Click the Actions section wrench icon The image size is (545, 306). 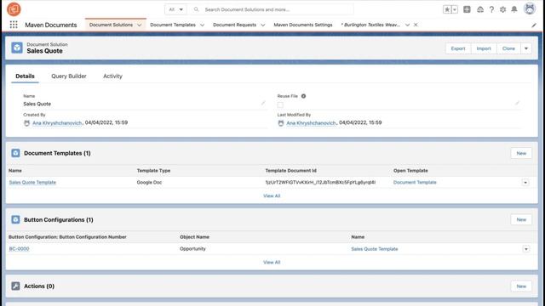[15, 286]
